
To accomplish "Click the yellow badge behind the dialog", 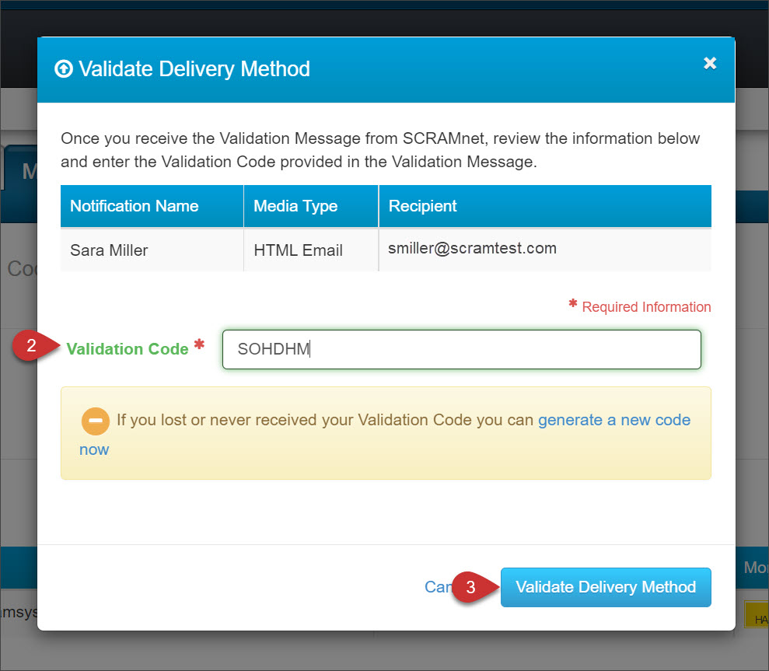I will pyautogui.click(x=756, y=614).
